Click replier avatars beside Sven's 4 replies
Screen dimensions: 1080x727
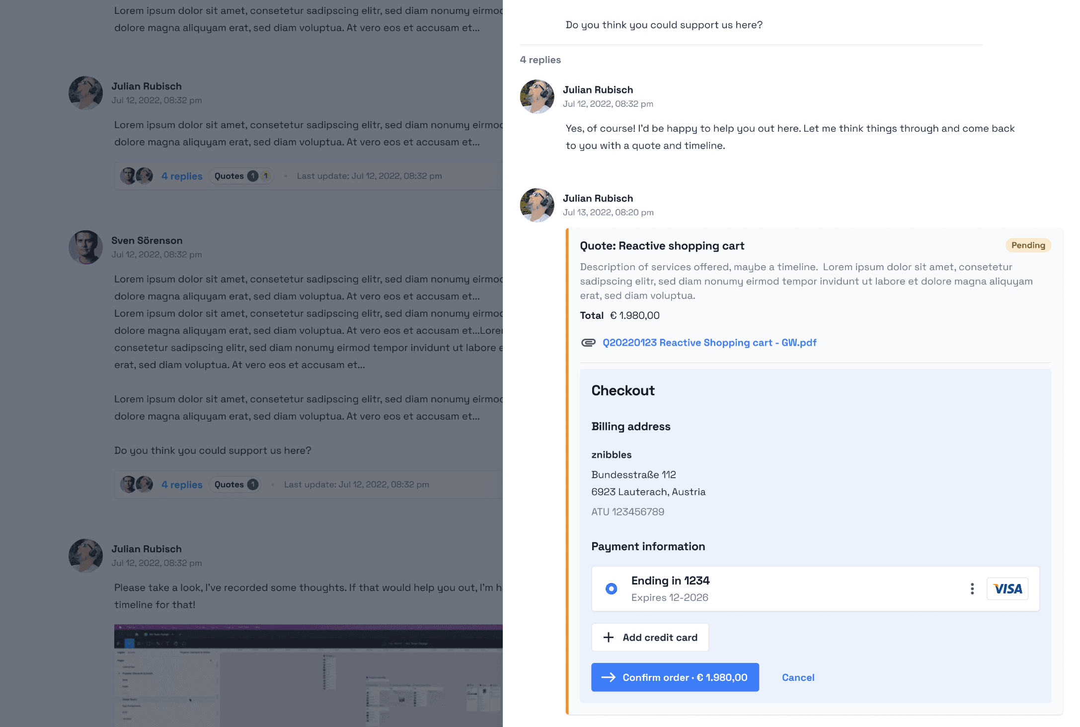pos(137,485)
